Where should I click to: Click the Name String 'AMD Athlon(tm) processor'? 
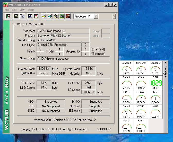73,59
